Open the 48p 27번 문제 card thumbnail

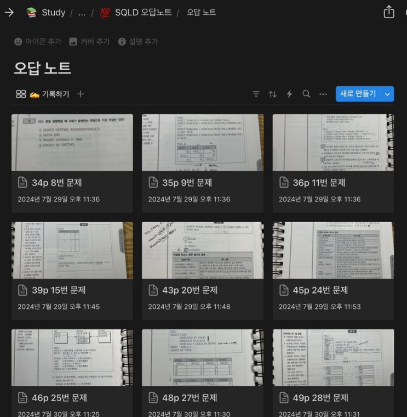click(203, 358)
